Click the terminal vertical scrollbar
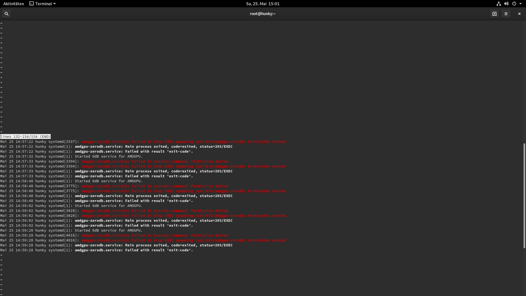This screenshot has width=526, height=296. click(x=524, y=196)
